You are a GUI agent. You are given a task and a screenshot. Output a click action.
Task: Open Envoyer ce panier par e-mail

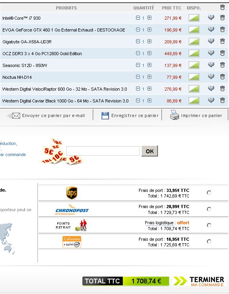point(54,116)
